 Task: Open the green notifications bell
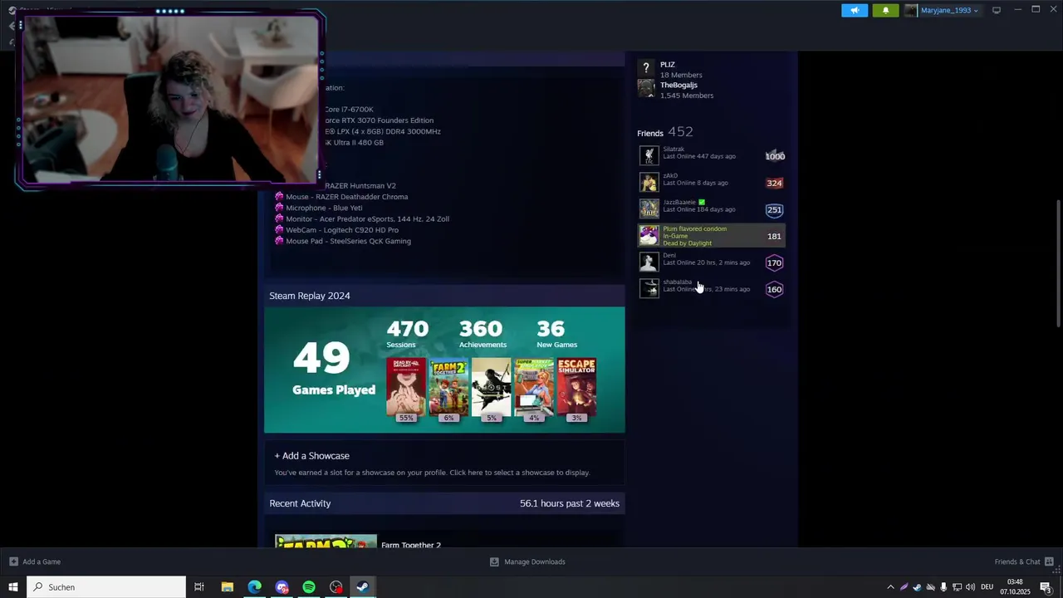click(885, 10)
